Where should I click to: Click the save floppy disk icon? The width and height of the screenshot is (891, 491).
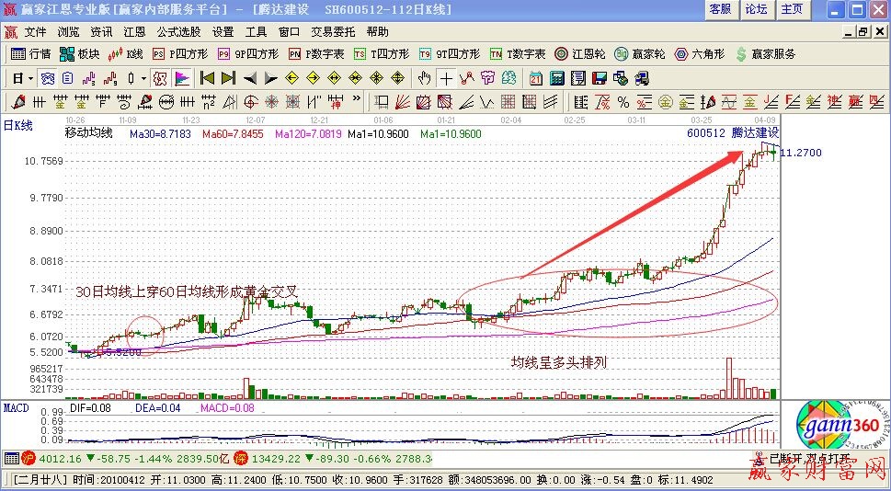pyautogui.click(x=600, y=77)
